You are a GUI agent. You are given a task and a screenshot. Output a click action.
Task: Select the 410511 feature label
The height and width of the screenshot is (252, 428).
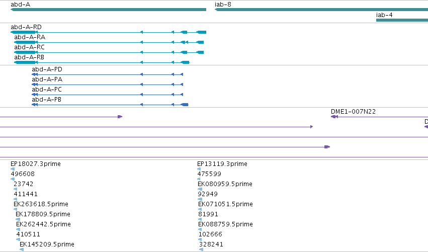(x=28, y=234)
